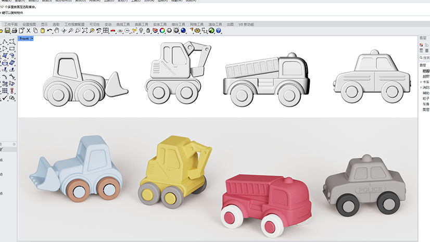Click the Zoom Extents icon
430x242 pixels.
tap(85, 31)
